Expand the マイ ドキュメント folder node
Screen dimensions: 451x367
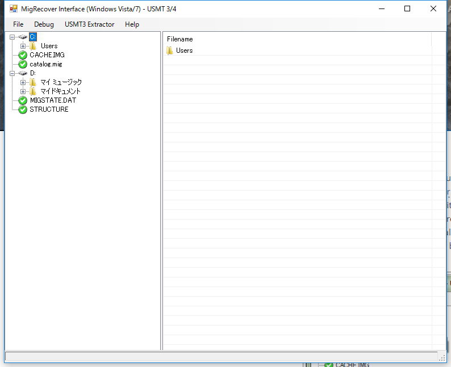click(23, 91)
